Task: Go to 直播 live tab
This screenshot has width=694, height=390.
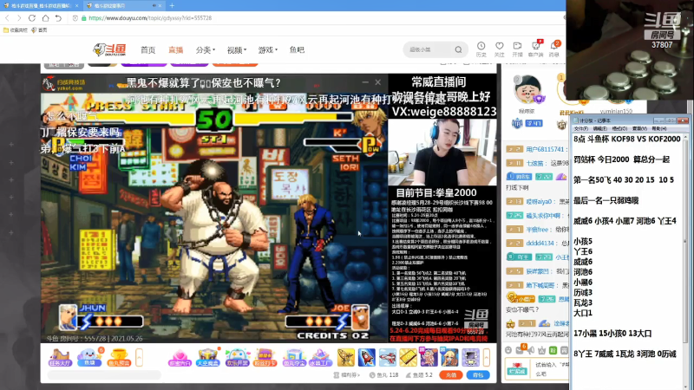Action: click(x=176, y=50)
